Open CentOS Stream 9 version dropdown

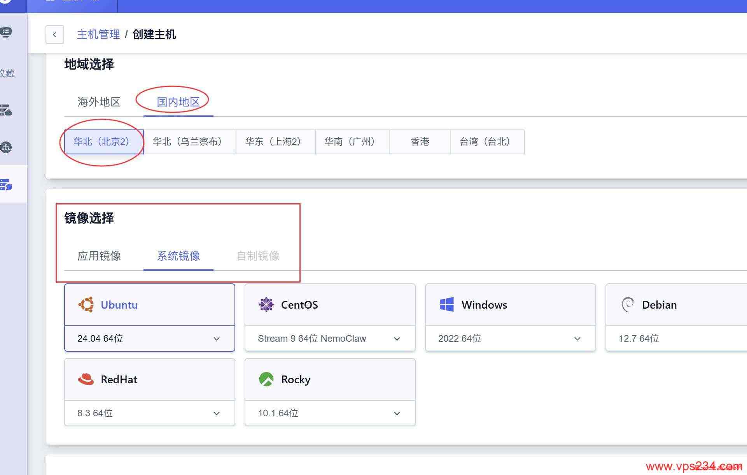[330, 339]
